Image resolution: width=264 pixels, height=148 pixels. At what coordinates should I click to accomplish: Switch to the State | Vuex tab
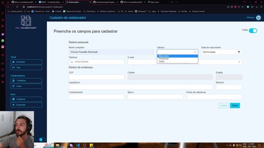coord(160,2)
